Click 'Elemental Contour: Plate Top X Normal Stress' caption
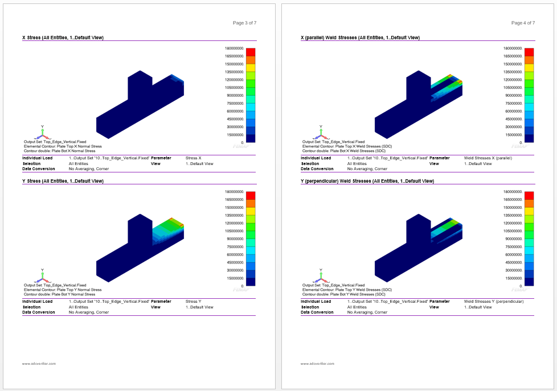Screen dimensions: 557x391 point(63,146)
